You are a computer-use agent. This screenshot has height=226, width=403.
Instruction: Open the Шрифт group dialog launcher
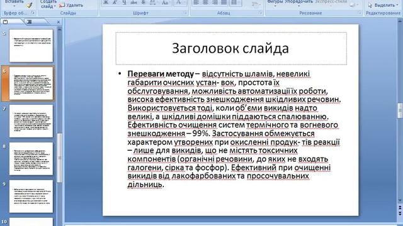(x=185, y=13)
